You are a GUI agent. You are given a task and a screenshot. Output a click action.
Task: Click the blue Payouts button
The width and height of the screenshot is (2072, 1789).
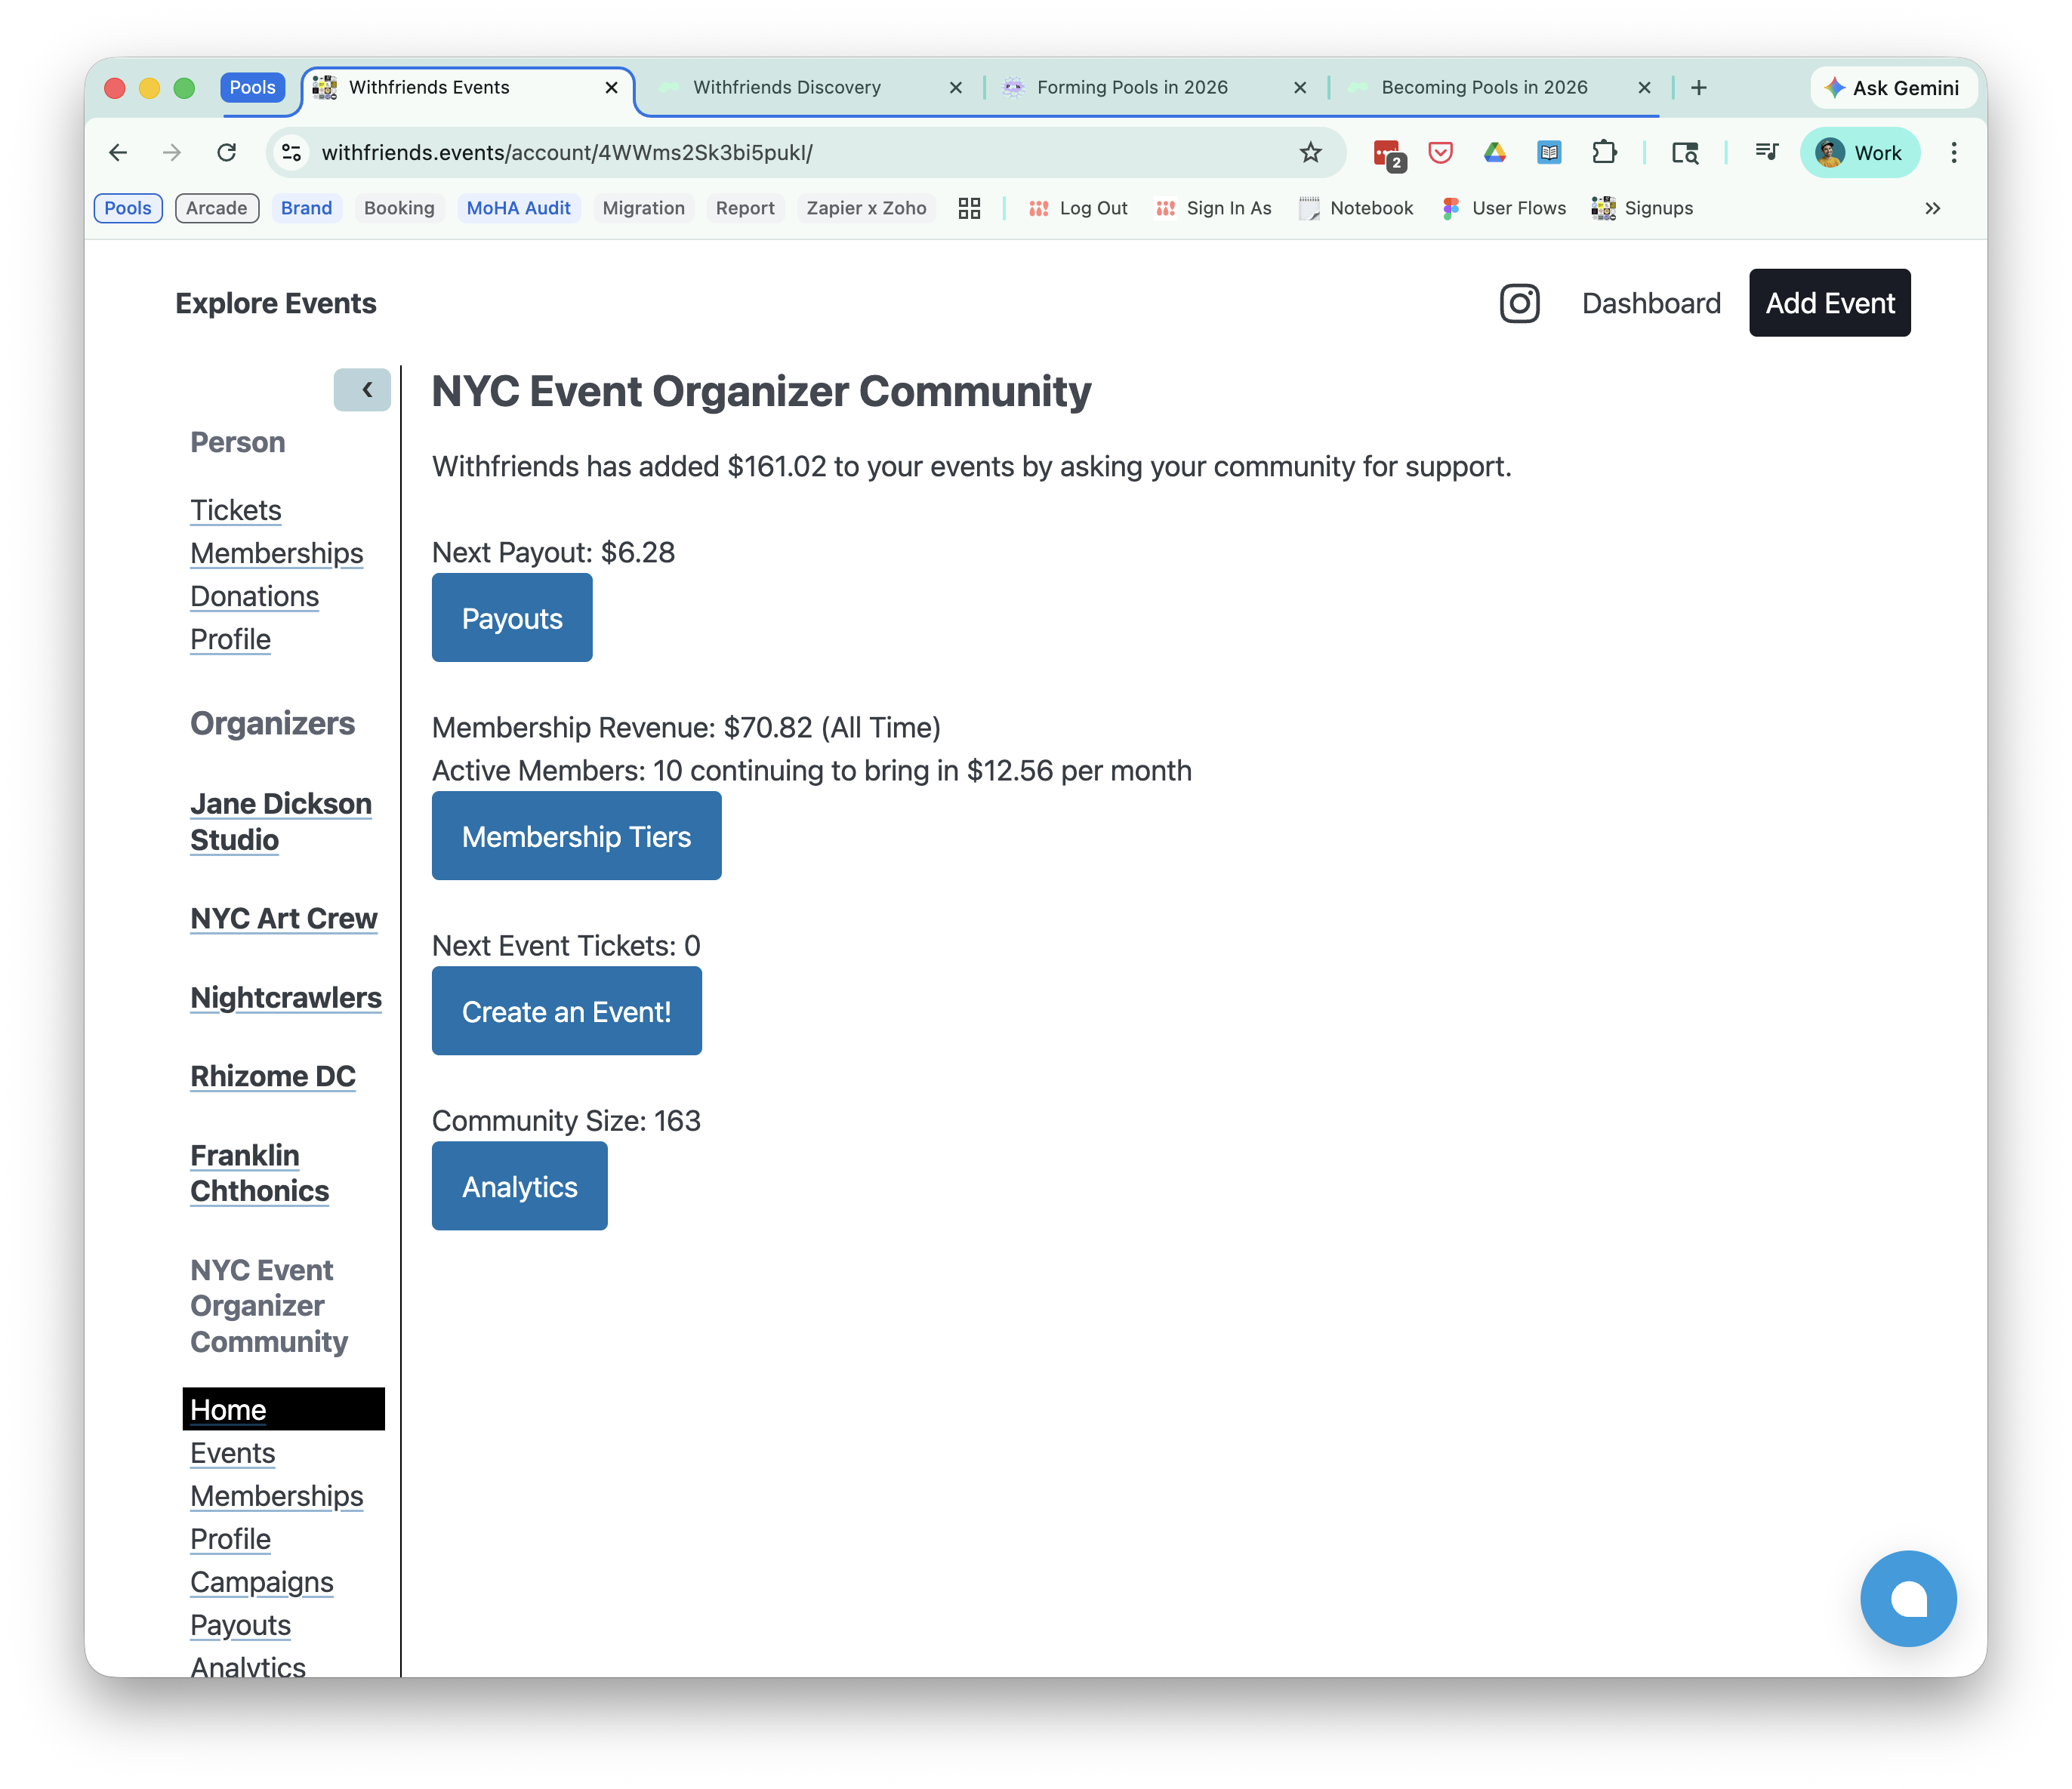(x=512, y=617)
